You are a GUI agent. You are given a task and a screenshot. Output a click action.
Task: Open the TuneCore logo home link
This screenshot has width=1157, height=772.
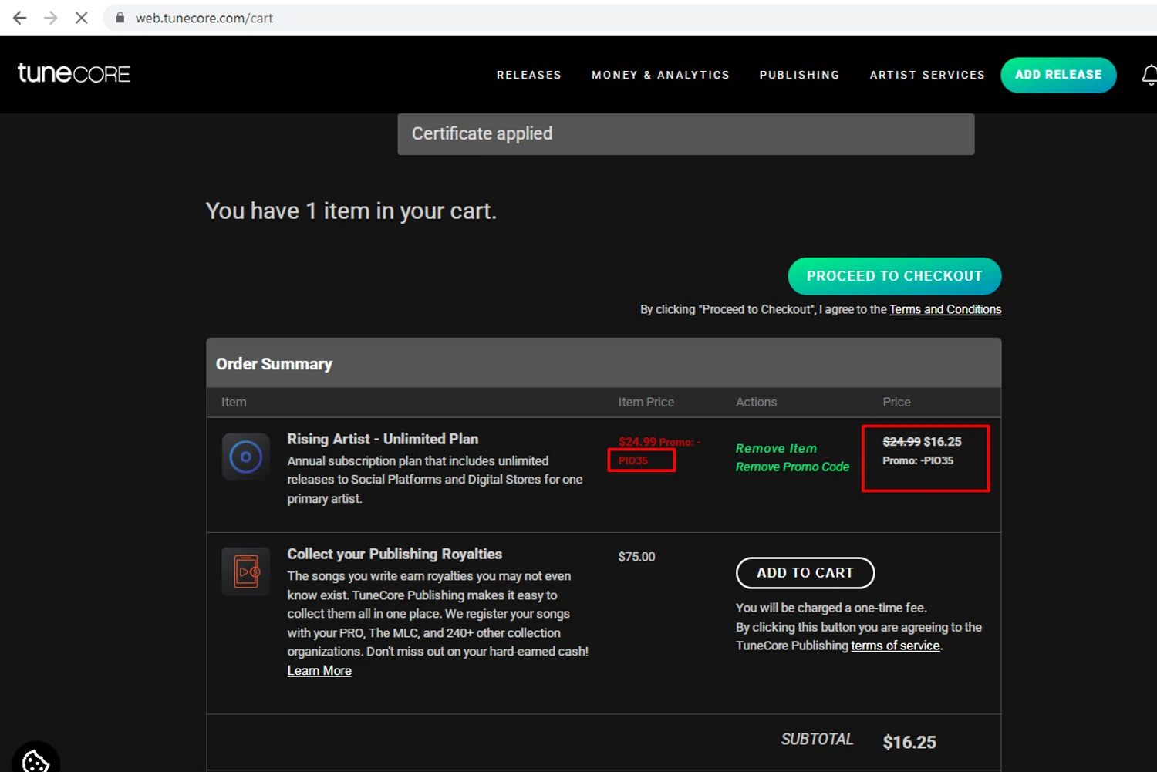(x=74, y=73)
